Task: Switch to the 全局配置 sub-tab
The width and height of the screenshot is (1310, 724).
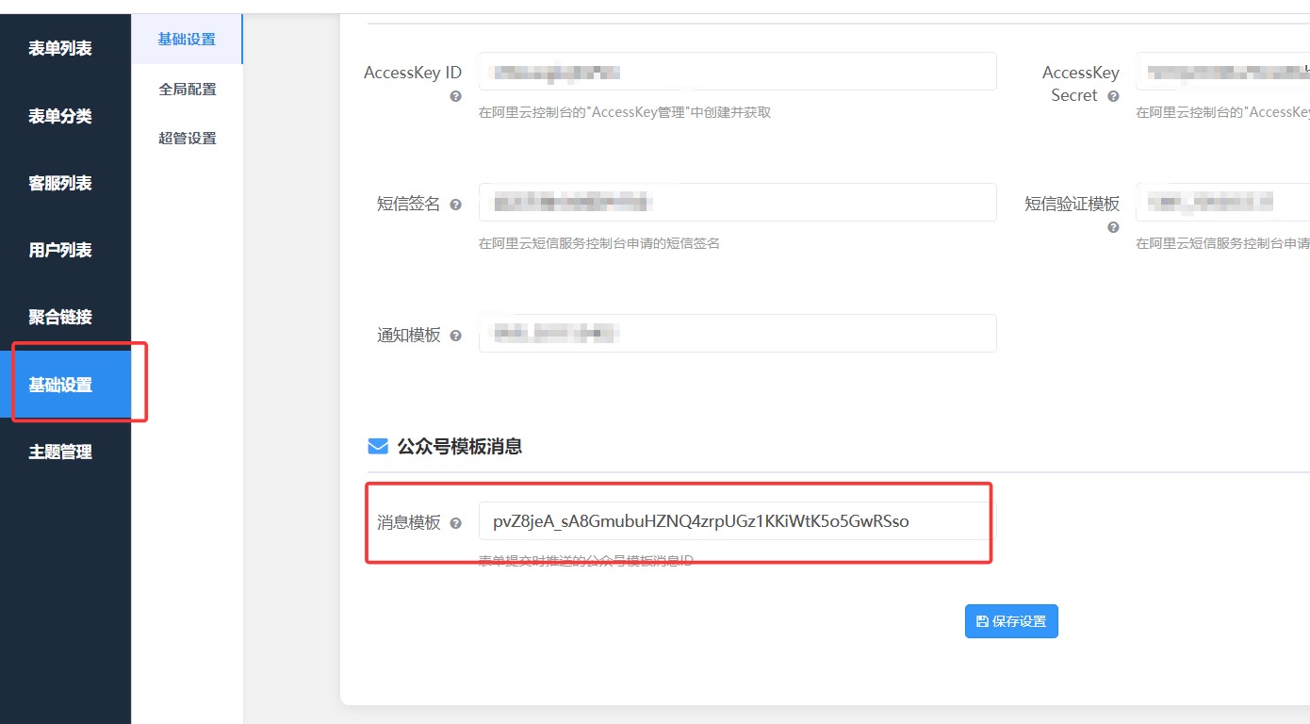Action: 188,90
